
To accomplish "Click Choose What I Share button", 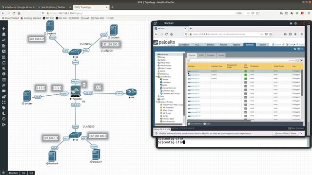I will coord(286,133).
